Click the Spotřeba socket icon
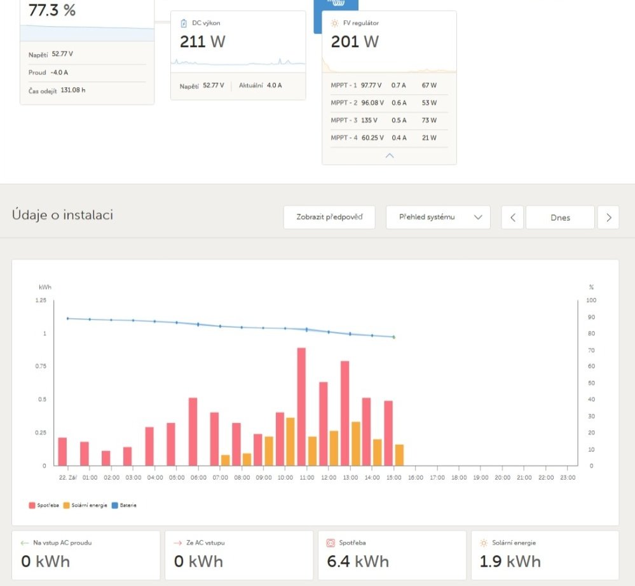 click(x=331, y=543)
